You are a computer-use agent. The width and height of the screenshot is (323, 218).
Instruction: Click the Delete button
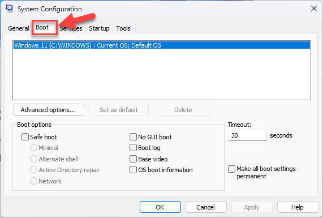point(183,110)
